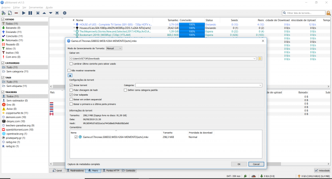This screenshot has height=179, width=332.
Task: Click the add torrent link icon
Action: point(3,13)
